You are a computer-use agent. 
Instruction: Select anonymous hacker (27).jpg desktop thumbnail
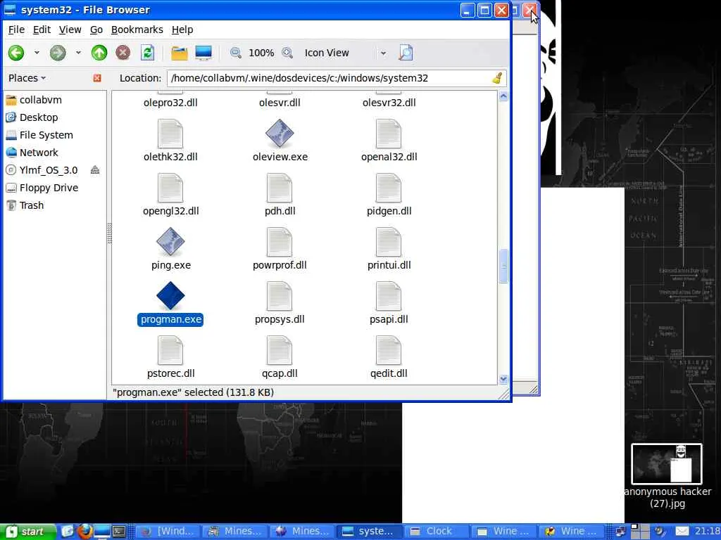click(x=667, y=464)
